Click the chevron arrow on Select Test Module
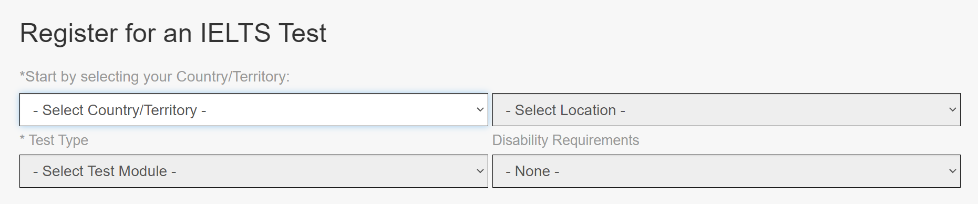The width and height of the screenshot is (978, 204). click(480, 171)
